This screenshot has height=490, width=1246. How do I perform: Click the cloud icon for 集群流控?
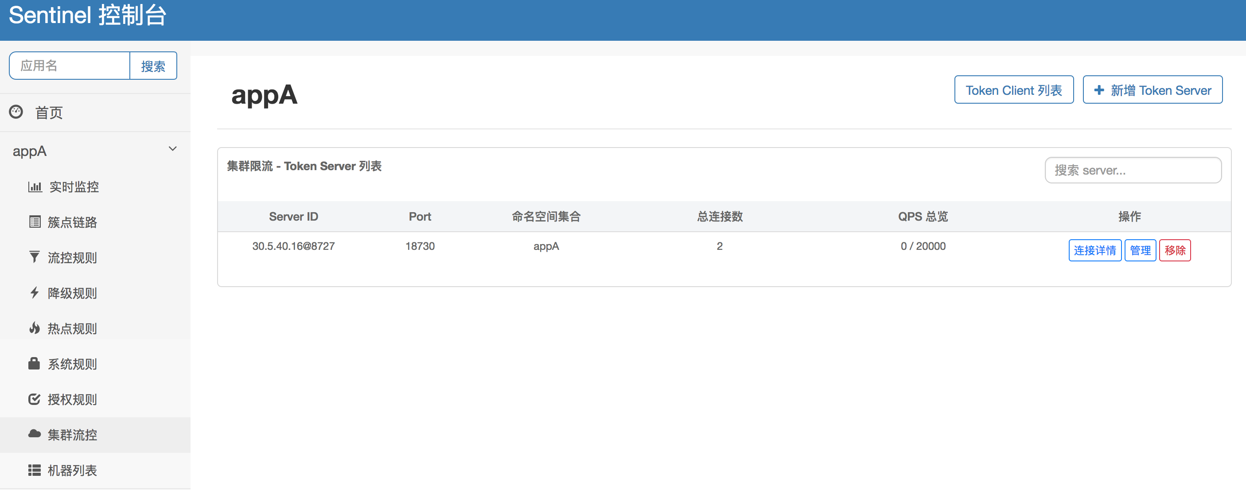pos(35,434)
